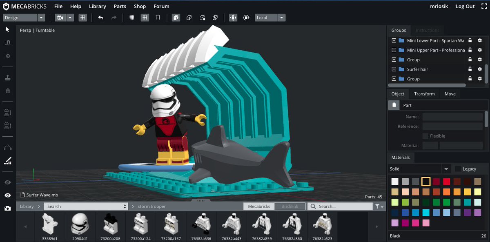Click the Log Out link
The width and height of the screenshot is (490, 242).
(465, 6)
